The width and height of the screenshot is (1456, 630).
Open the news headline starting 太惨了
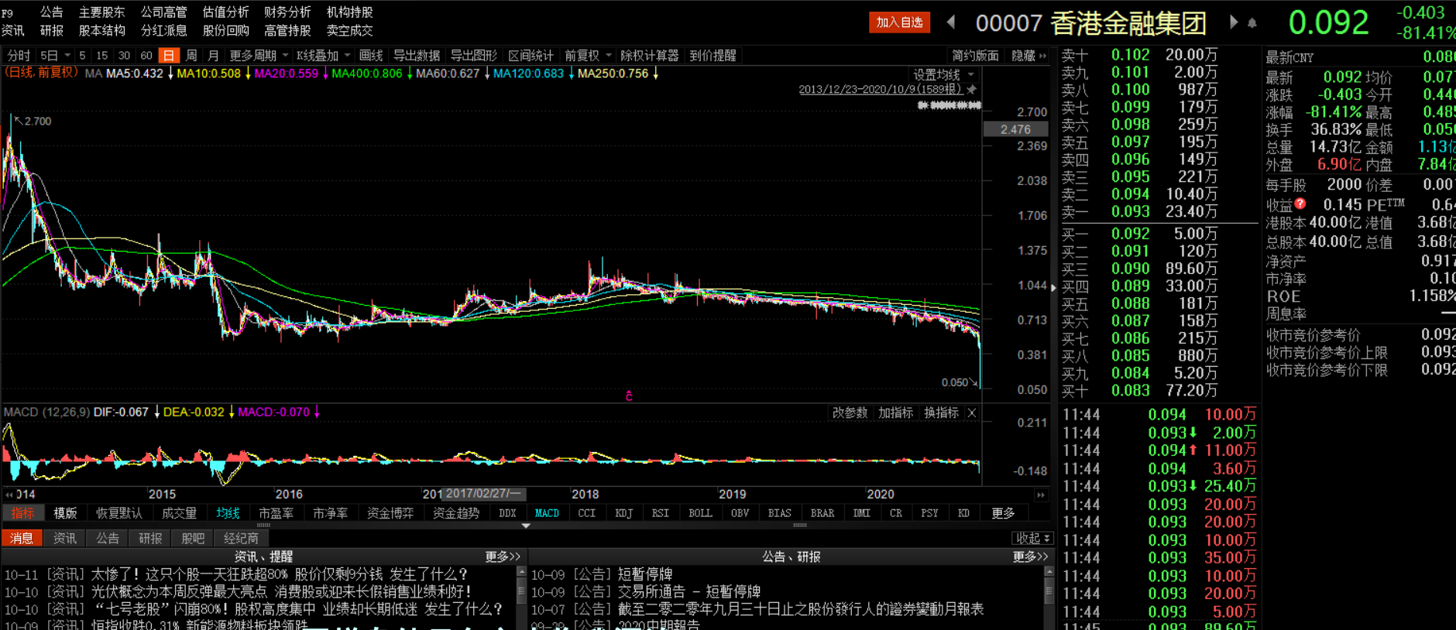280,574
